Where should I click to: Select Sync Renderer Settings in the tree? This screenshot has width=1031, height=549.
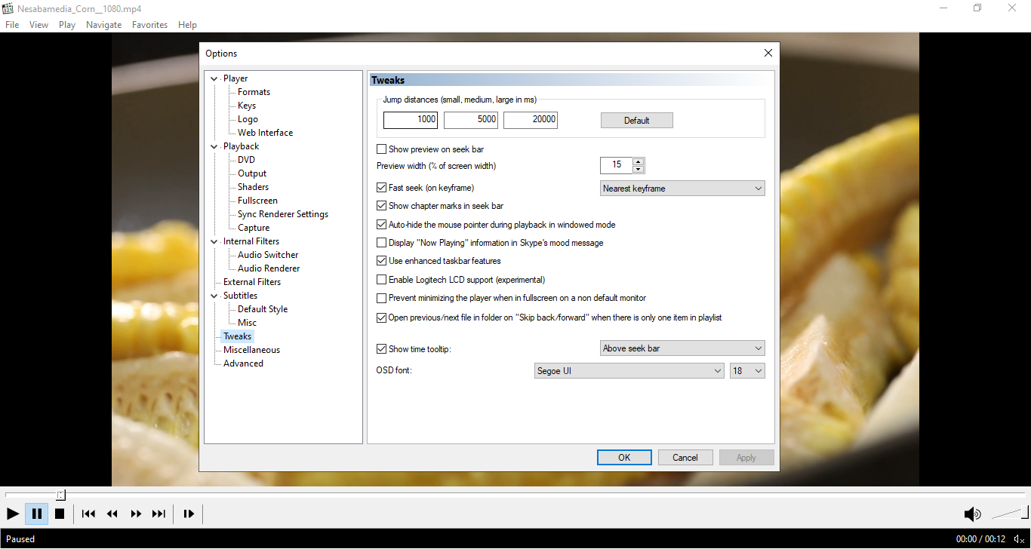(x=282, y=214)
